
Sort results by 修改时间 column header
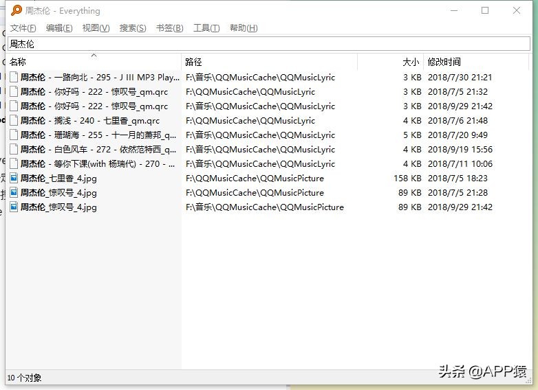[x=476, y=62]
